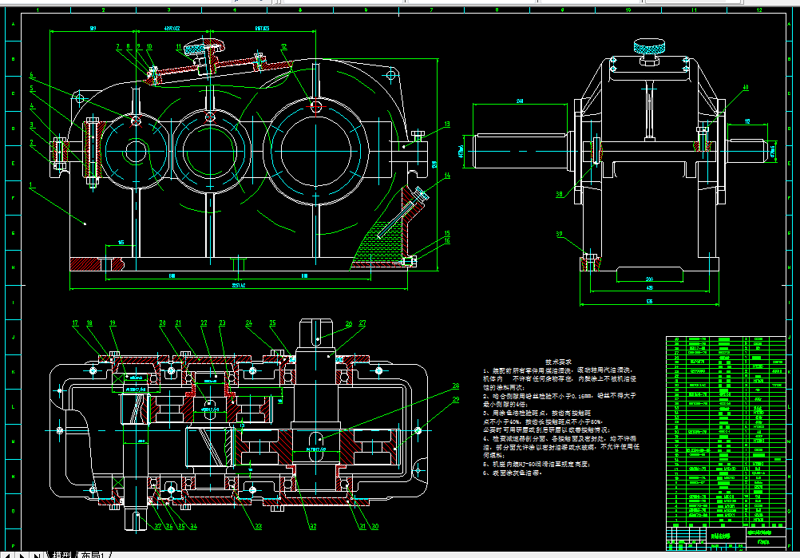The width and height of the screenshot is (800, 558).
Task: Select part callout number 39 in side view
Action: pyautogui.click(x=559, y=234)
